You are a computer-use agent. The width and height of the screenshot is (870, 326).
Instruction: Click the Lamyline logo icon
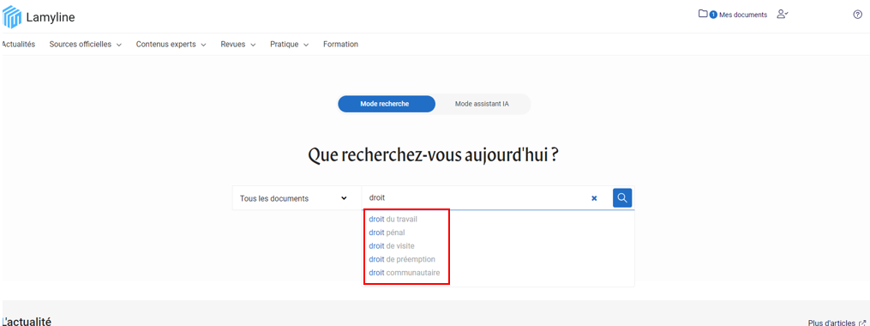tap(12, 17)
